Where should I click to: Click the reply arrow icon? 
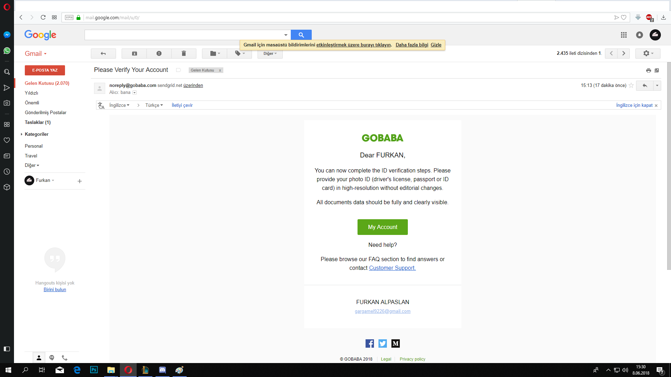click(x=645, y=86)
